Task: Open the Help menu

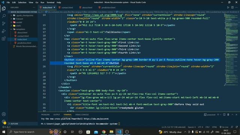Action: click(x=59, y=3)
